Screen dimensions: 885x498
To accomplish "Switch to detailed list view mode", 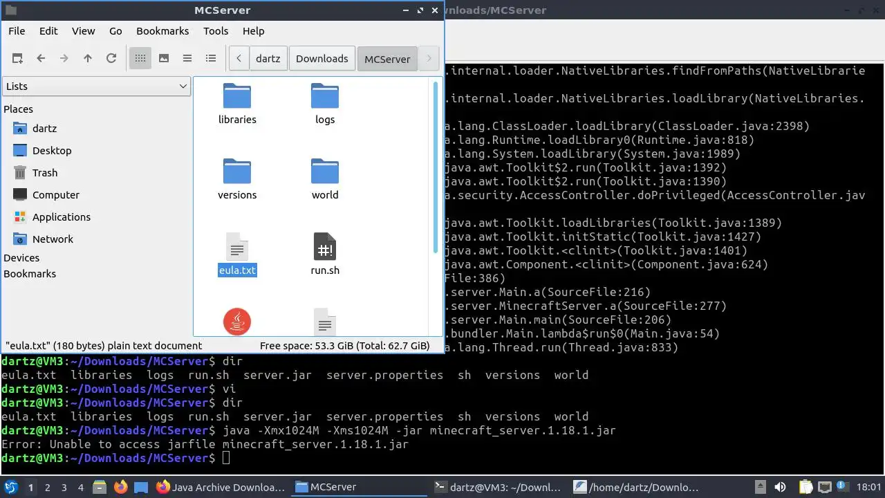I will (211, 59).
